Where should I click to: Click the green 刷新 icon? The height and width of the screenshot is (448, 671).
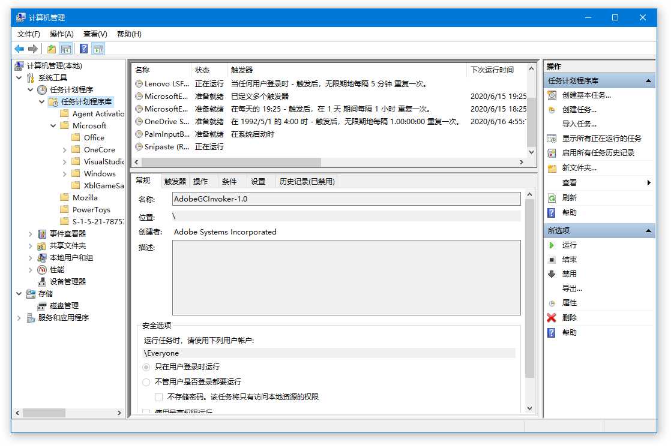552,198
